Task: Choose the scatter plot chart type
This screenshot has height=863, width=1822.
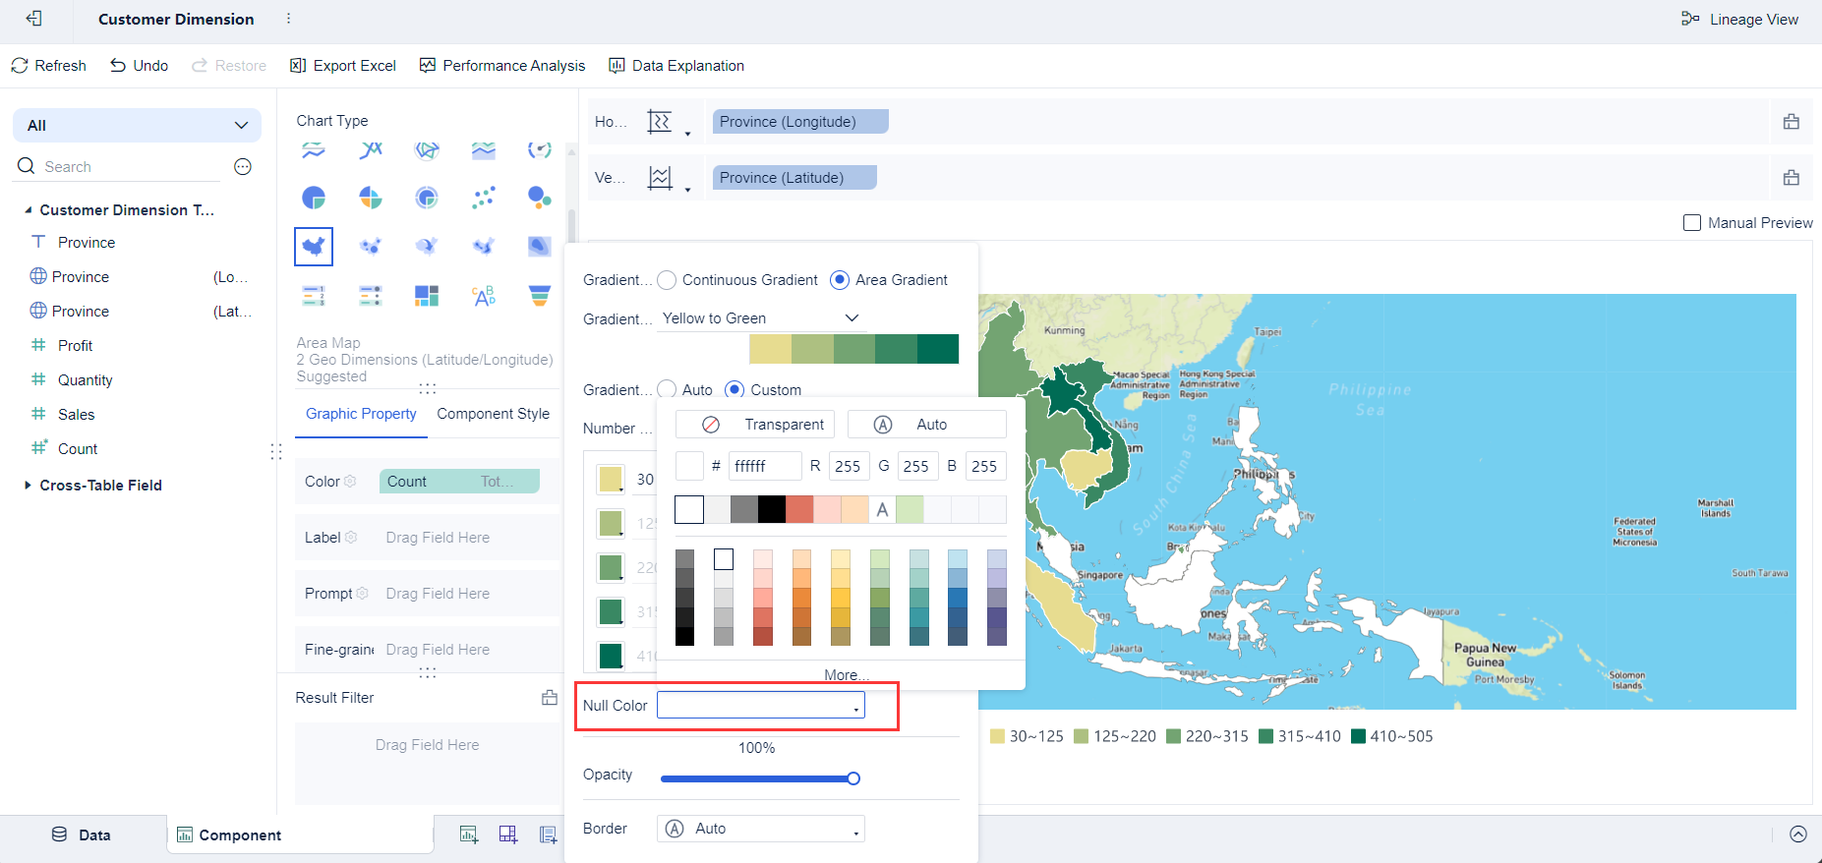Action: (x=483, y=198)
